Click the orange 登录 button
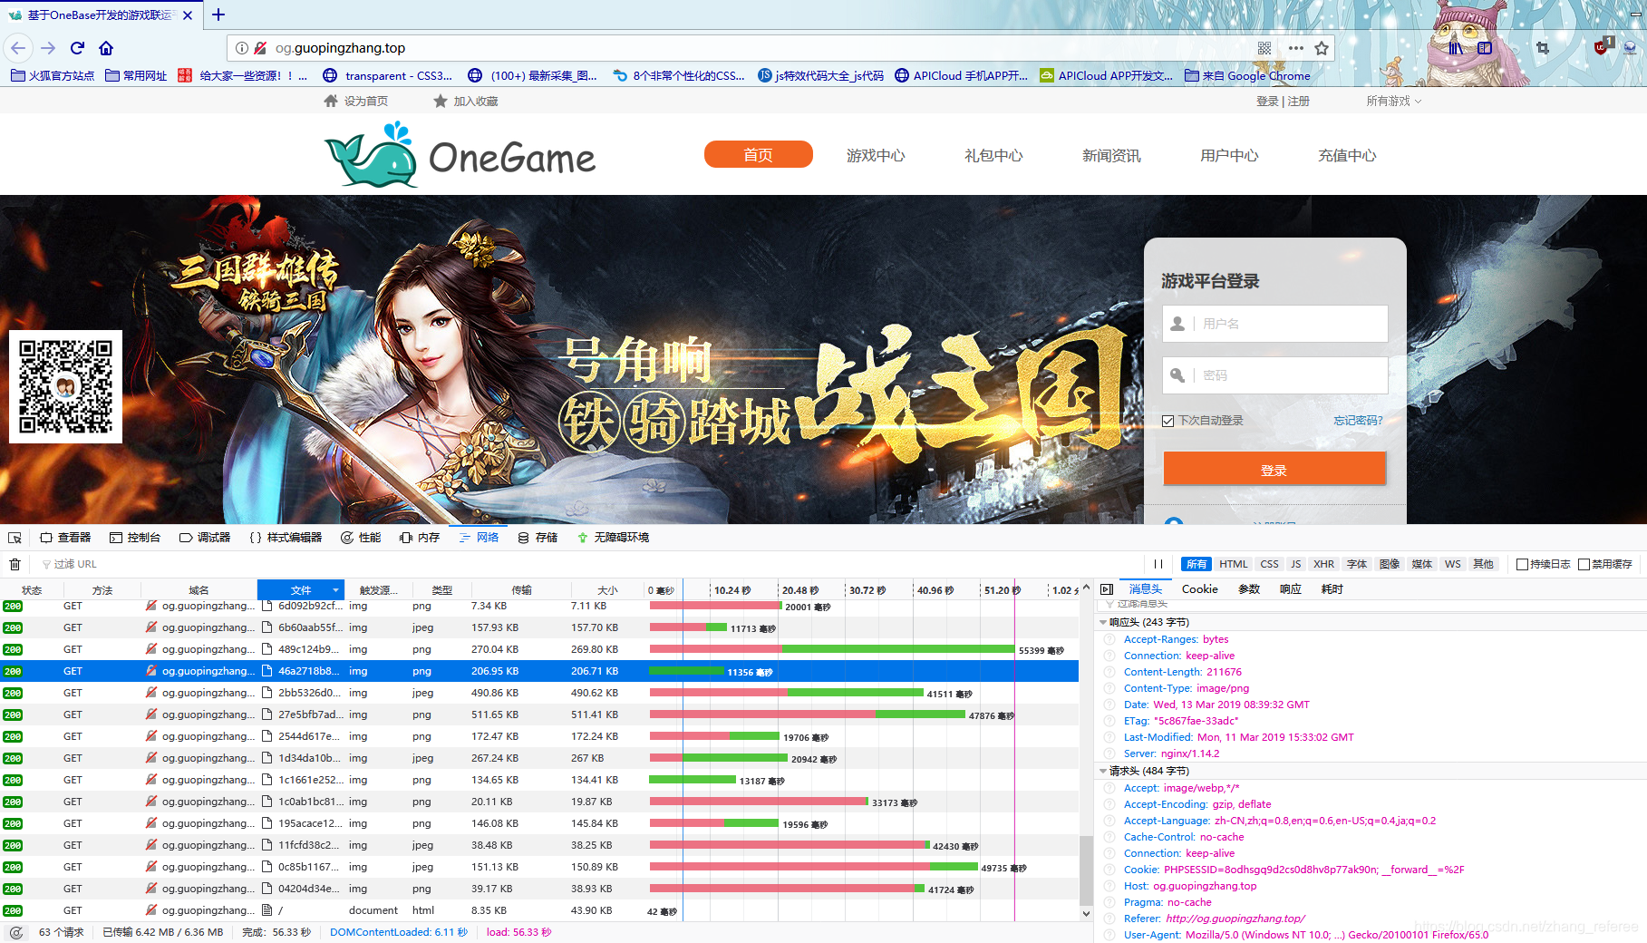The width and height of the screenshot is (1647, 943). tap(1274, 469)
